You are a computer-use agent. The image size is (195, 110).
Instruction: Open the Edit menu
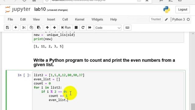tap(23, 20)
